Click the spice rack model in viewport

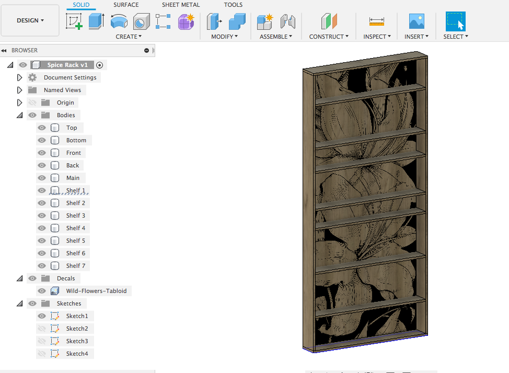365,201
